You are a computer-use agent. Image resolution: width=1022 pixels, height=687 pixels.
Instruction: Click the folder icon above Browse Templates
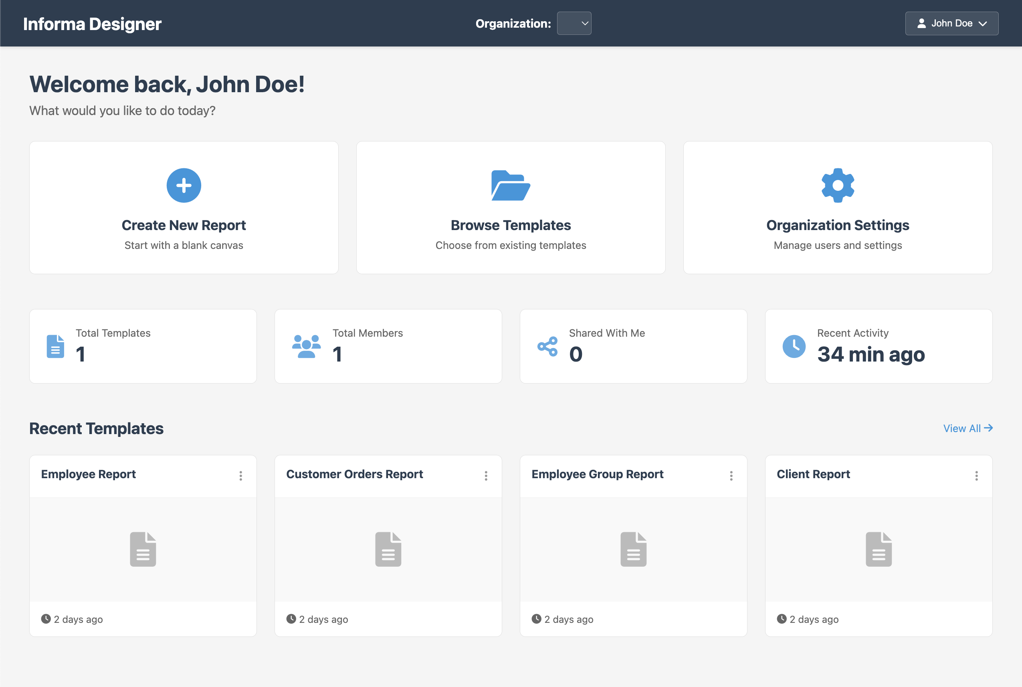pos(510,186)
